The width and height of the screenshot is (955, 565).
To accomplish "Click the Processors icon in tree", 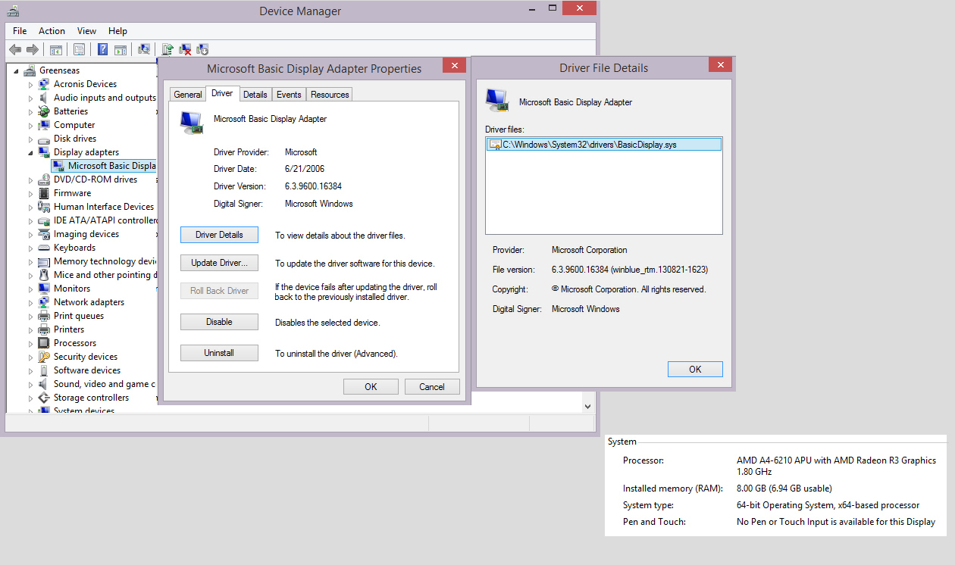I will point(44,343).
